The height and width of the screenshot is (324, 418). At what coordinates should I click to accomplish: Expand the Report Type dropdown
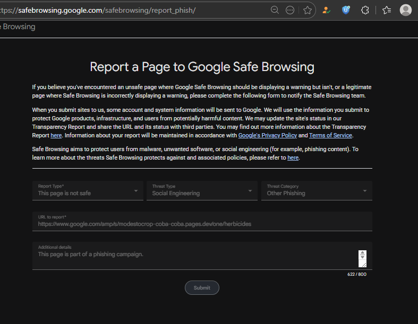tap(88, 190)
